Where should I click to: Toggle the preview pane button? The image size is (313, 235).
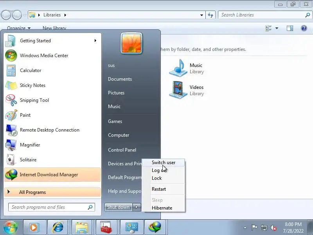coord(290,28)
